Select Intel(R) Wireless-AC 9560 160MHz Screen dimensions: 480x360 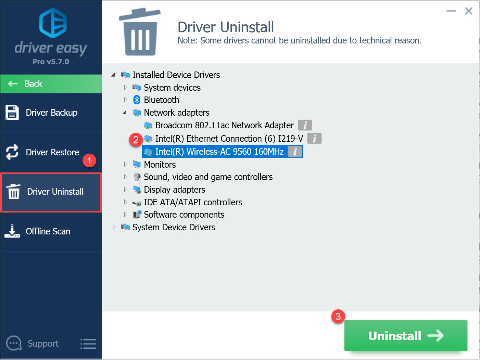click(219, 152)
